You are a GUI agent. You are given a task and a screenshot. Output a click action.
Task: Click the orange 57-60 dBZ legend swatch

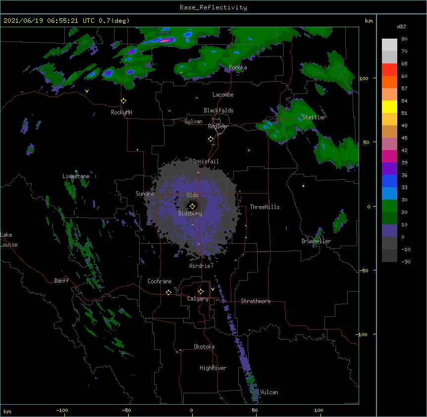tap(389, 82)
